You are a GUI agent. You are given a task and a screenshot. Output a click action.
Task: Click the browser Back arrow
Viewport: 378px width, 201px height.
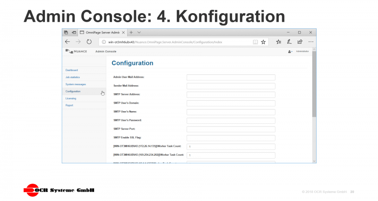click(68, 42)
